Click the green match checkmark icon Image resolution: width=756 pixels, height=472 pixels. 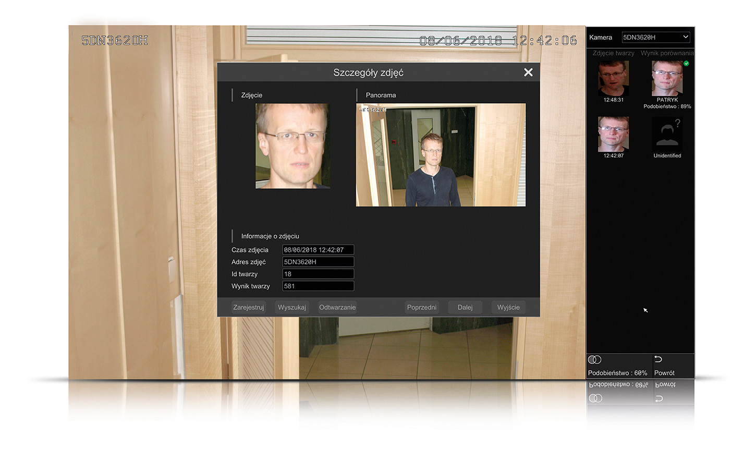pos(686,64)
